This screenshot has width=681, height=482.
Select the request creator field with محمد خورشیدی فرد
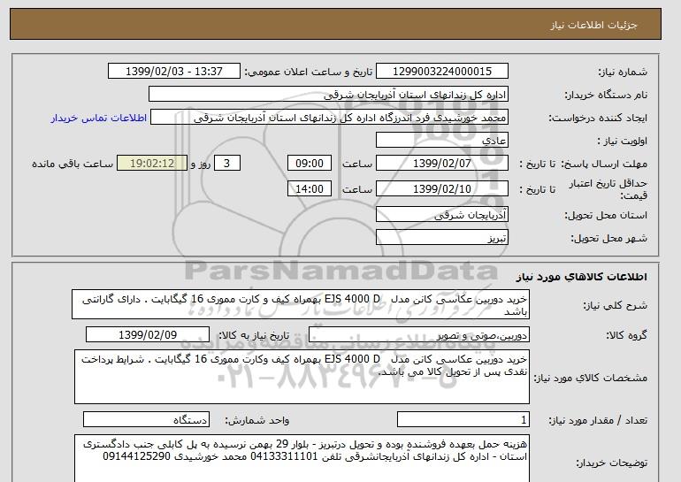(x=329, y=118)
